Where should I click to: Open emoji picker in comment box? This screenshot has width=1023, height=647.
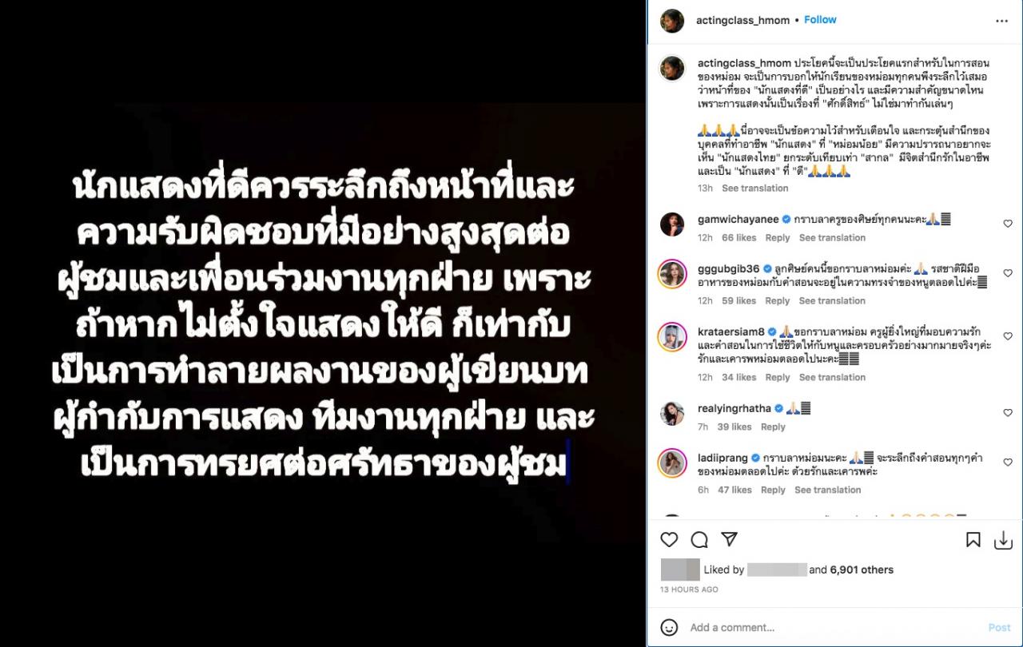(670, 627)
